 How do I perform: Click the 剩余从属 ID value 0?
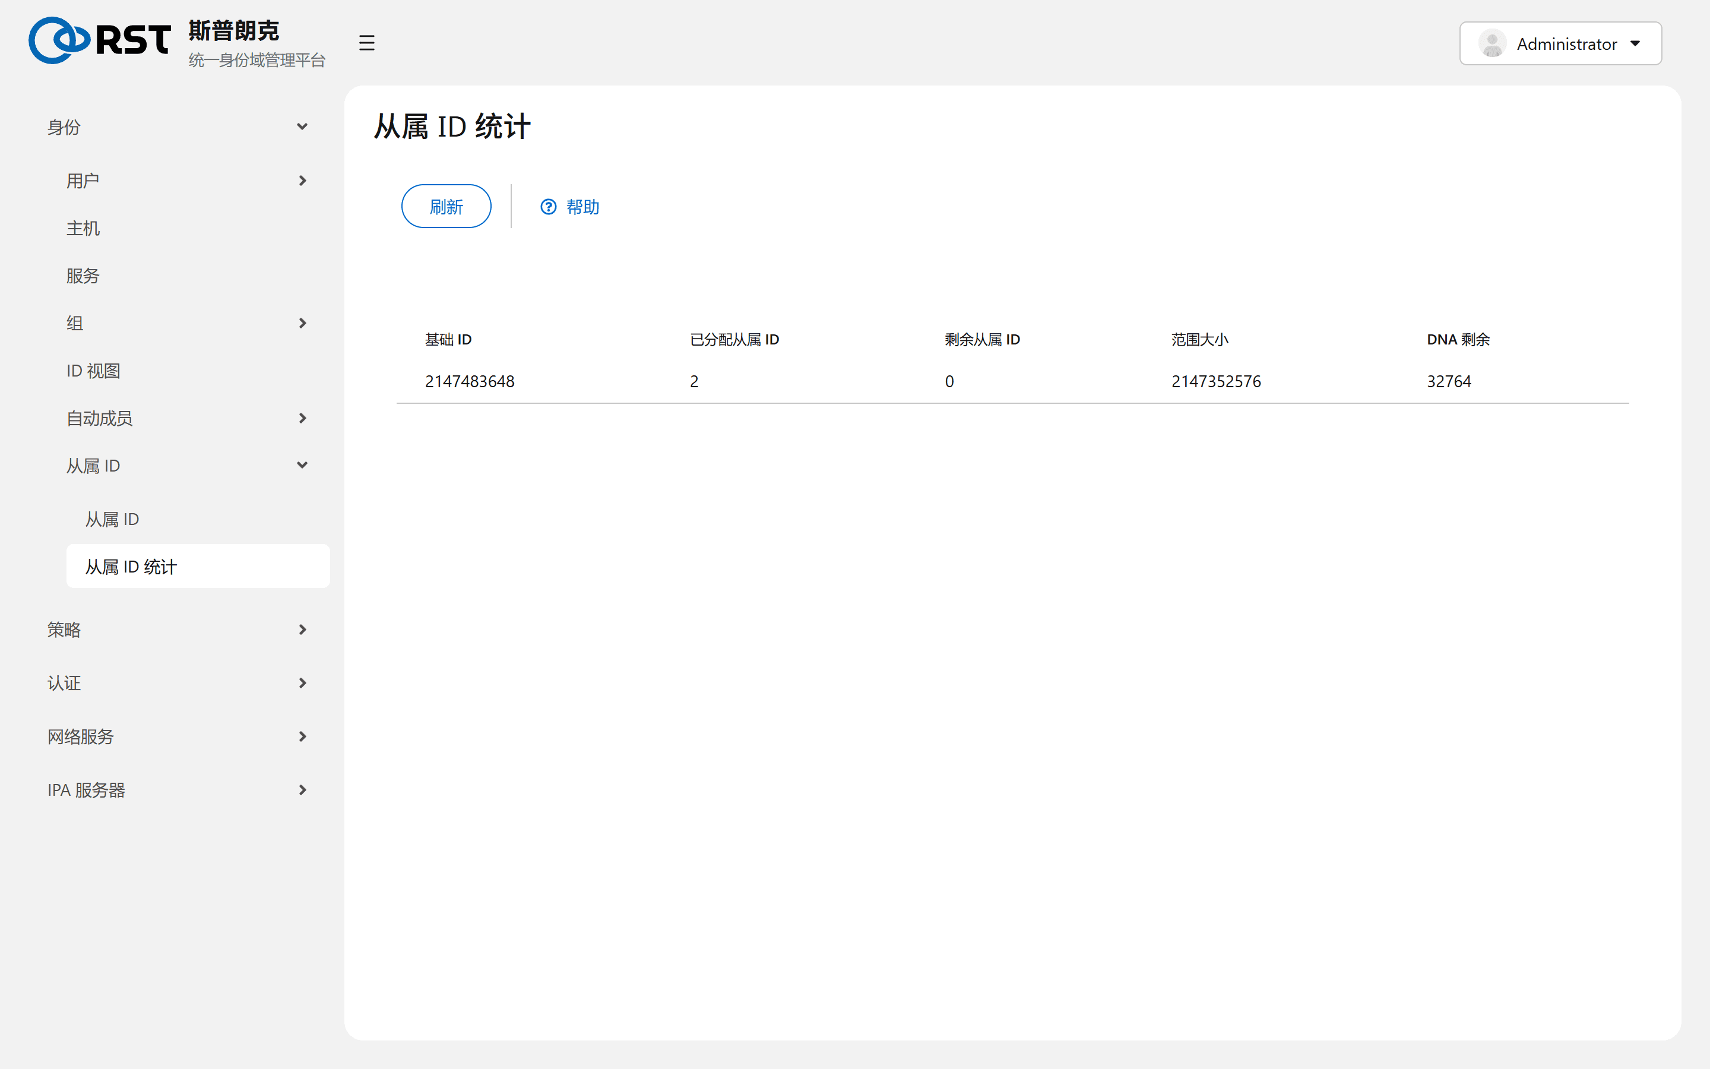[949, 382]
